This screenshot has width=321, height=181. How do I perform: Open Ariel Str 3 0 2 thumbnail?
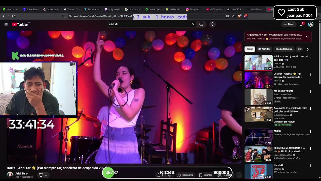click(x=259, y=63)
